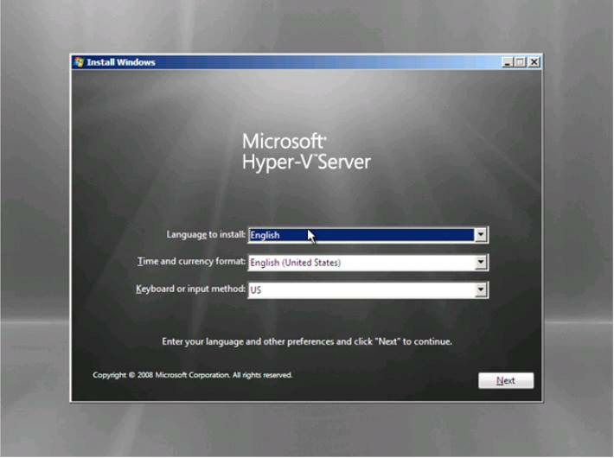Viewport: 614px width, 458px height.
Task: Maximize the Install Windows window
Action: [x=520, y=62]
